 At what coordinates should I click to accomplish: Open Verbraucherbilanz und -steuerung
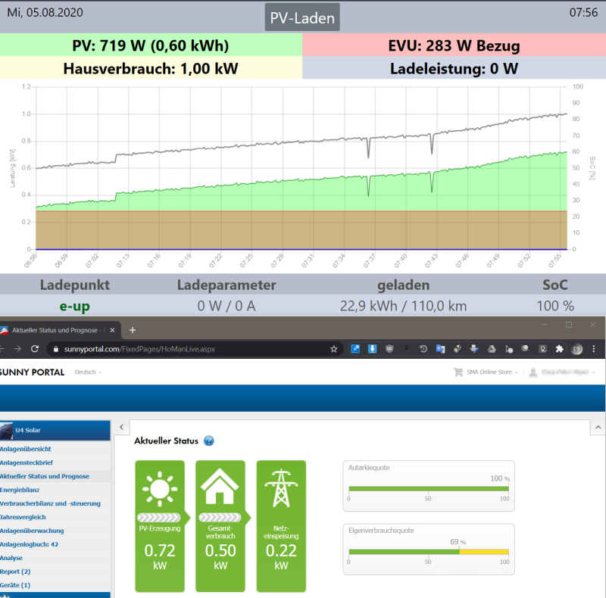click(50, 503)
